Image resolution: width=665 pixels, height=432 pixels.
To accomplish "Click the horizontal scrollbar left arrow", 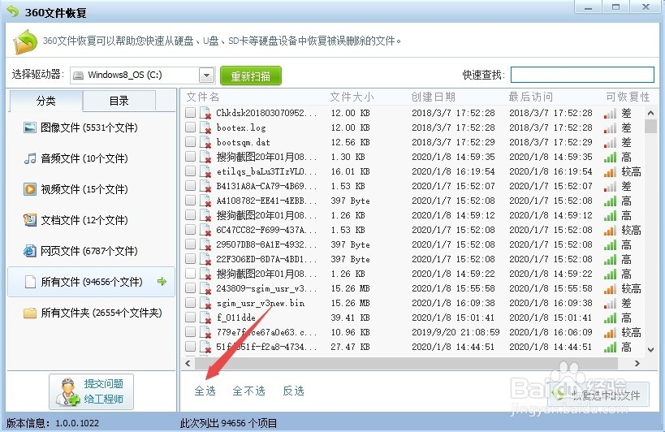I will [188, 363].
